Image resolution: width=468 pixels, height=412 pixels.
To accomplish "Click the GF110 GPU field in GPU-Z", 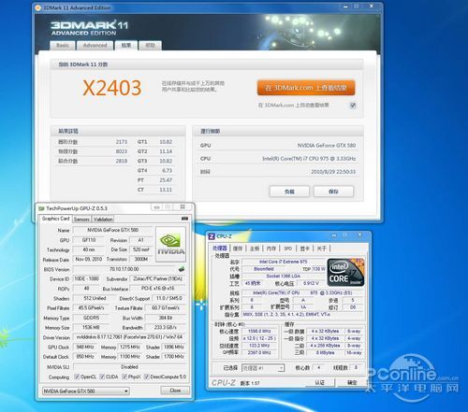I will (89, 240).
